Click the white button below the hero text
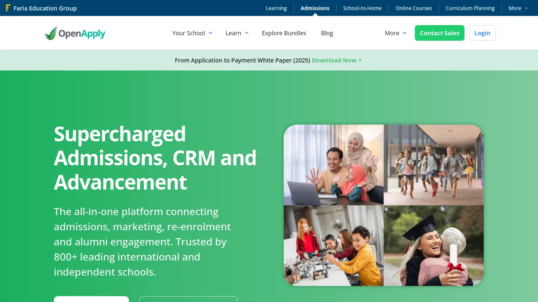 point(91,300)
